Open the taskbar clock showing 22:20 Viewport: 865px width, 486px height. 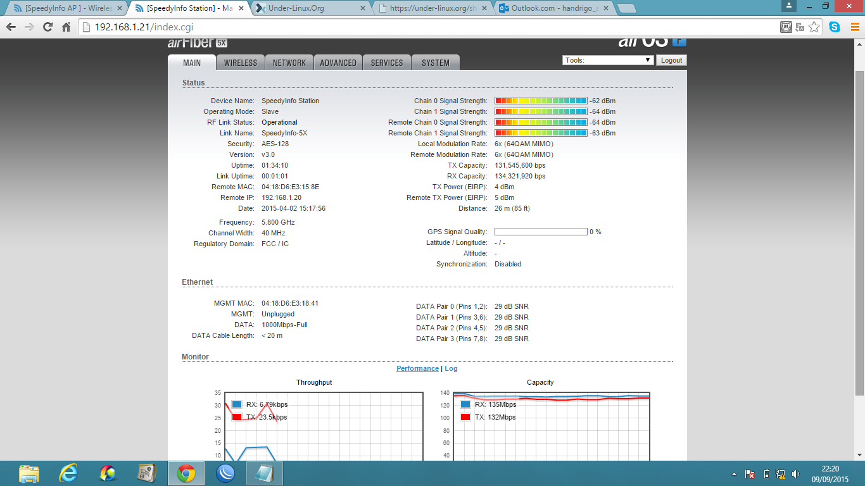tap(830, 474)
